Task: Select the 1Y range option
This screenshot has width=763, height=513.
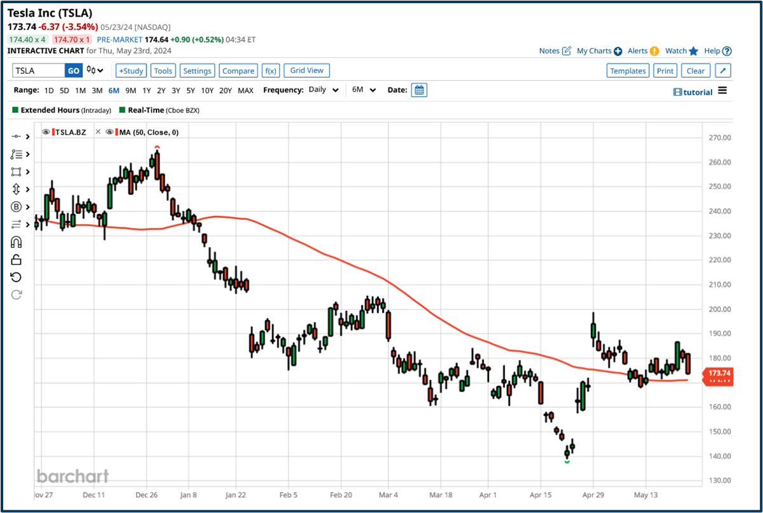Action: coord(147,90)
